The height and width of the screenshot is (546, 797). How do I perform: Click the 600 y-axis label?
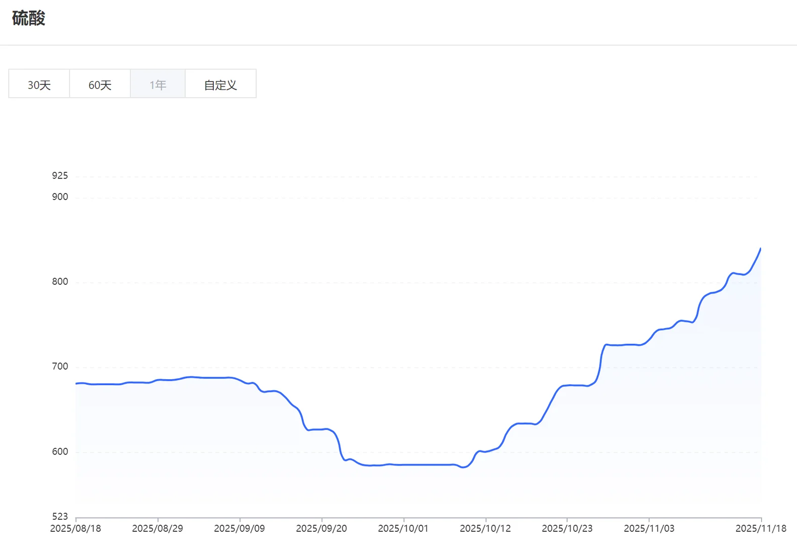[x=60, y=451]
